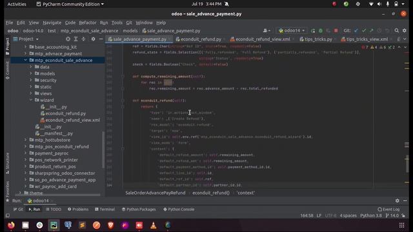Launch Firefox from the dock
Viewport: 413px width, 232px height.
(11, 225)
